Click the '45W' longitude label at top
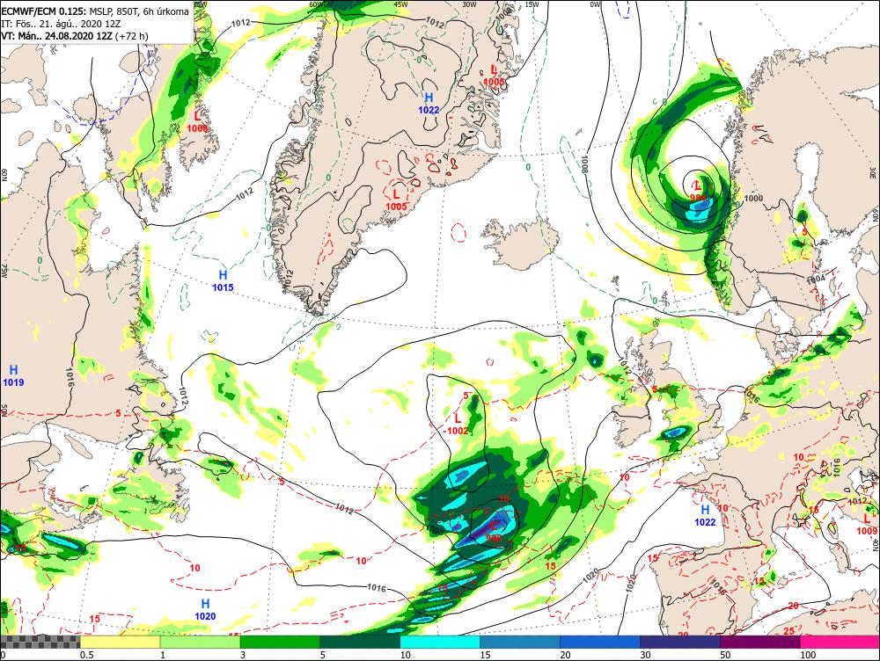 (400, 4)
